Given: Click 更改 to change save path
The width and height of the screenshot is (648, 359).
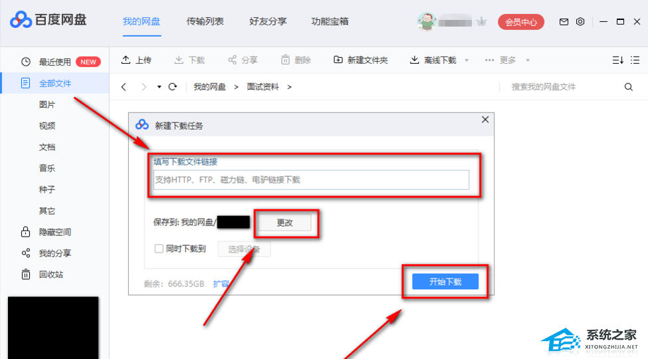Looking at the screenshot, I should (x=284, y=223).
